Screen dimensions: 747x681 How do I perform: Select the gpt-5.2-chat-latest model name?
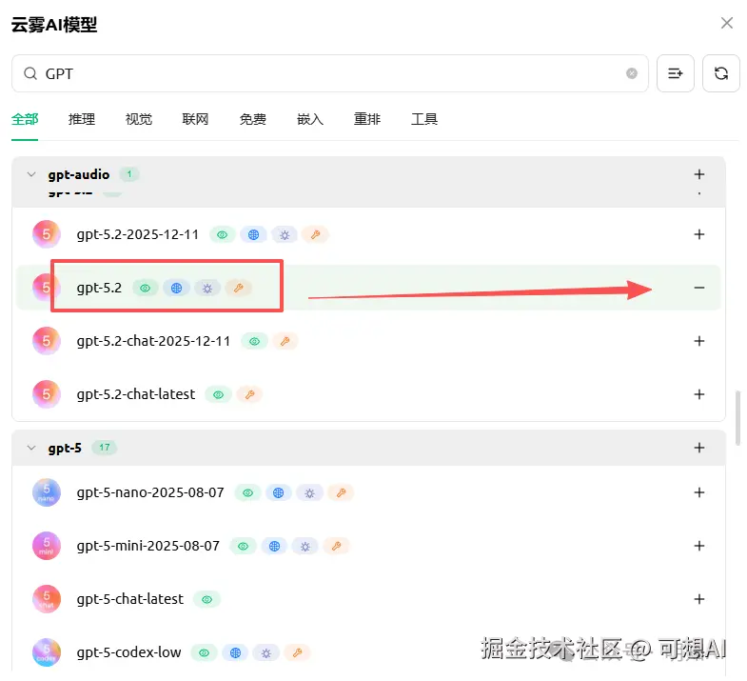tap(136, 394)
